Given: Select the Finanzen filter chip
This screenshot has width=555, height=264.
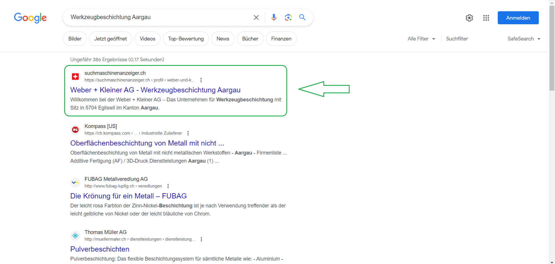Looking at the screenshot, I should (x=281, y=39).
